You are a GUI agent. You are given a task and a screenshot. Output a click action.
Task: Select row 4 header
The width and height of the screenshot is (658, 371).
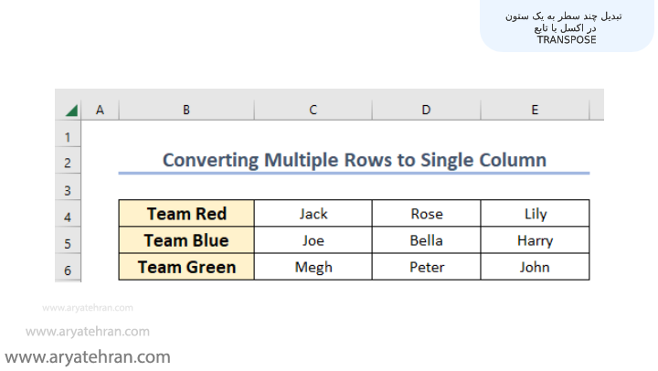coord(68,217)
